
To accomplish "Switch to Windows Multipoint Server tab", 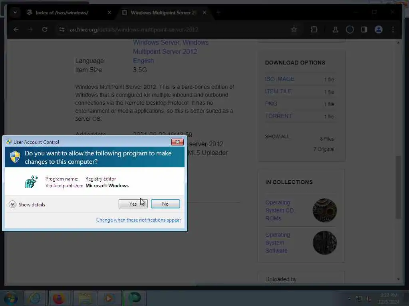I will point(163,12).
